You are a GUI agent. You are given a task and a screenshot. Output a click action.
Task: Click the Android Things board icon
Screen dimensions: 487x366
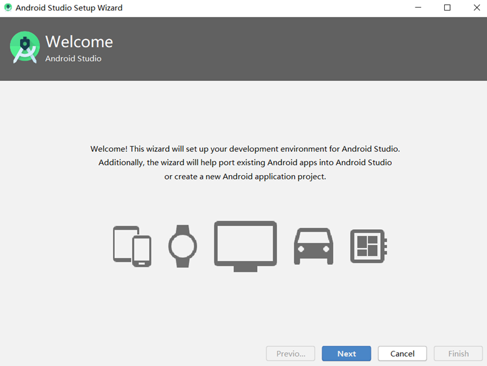[x=369, y=246]
